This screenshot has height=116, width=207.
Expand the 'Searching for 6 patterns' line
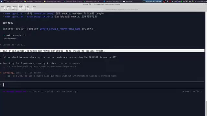pyautogui.click(x=42, y=63)
